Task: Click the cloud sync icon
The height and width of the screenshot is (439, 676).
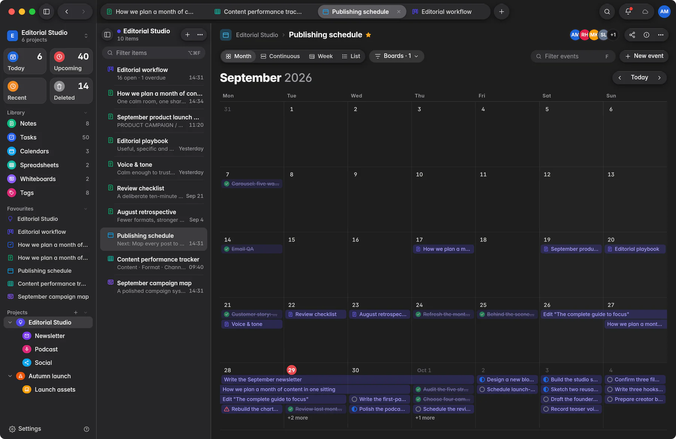Action: [x=645, y=12]
